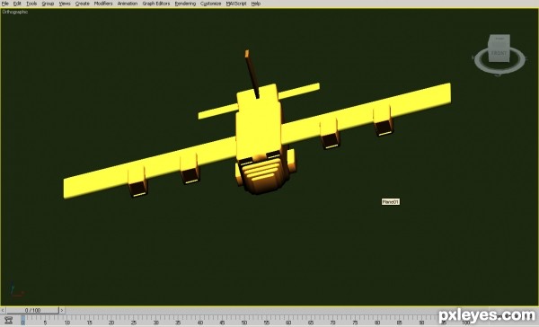Click the Orthographic viewport label

coord(14,12)
